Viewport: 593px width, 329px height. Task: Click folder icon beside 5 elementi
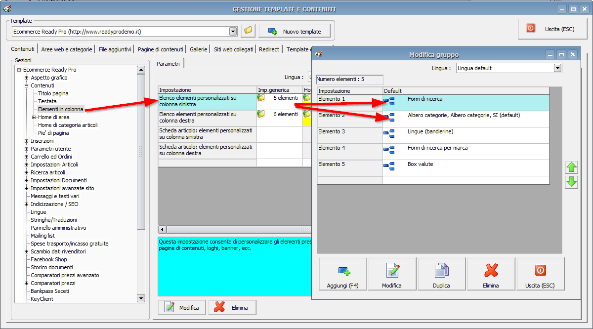(x=261, y=98)
